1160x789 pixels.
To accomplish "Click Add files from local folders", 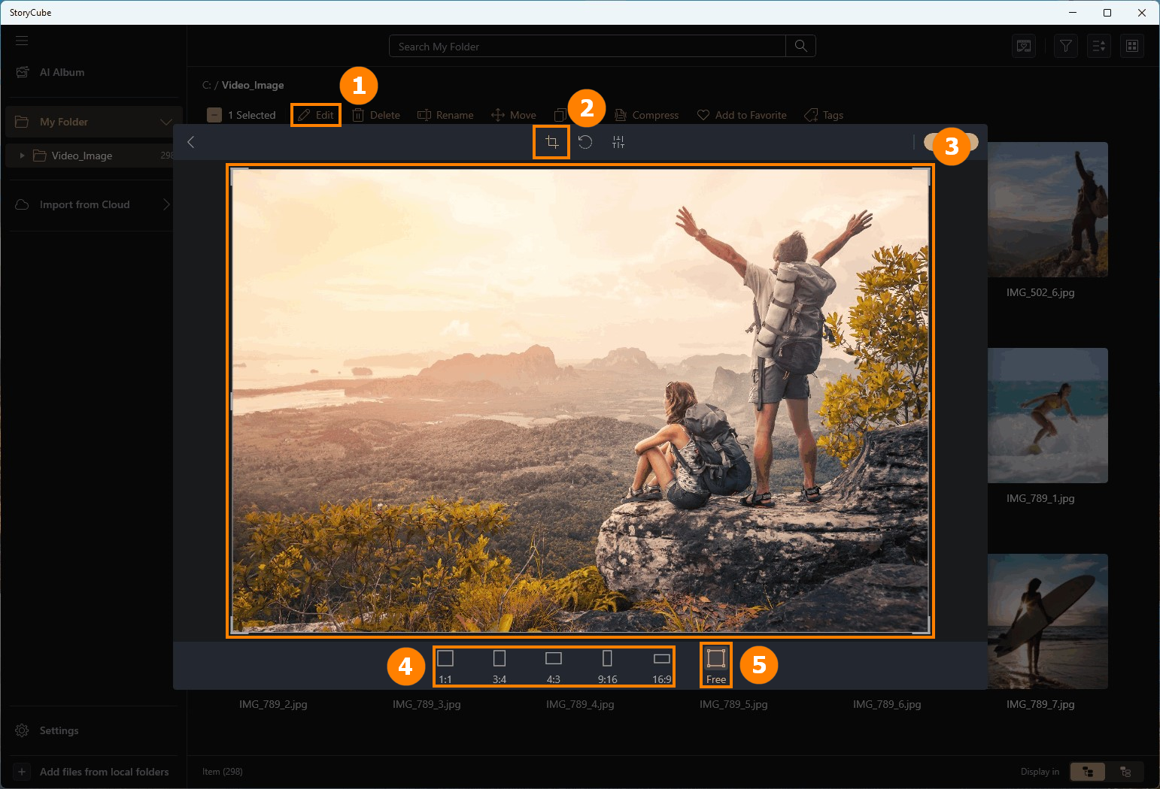I will (93, 772).
